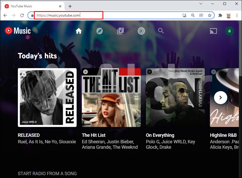Viewport: 242px width, 178px height.
Task: Open Chrome's tab search dropdown arrow
Action: pos(201,4)
